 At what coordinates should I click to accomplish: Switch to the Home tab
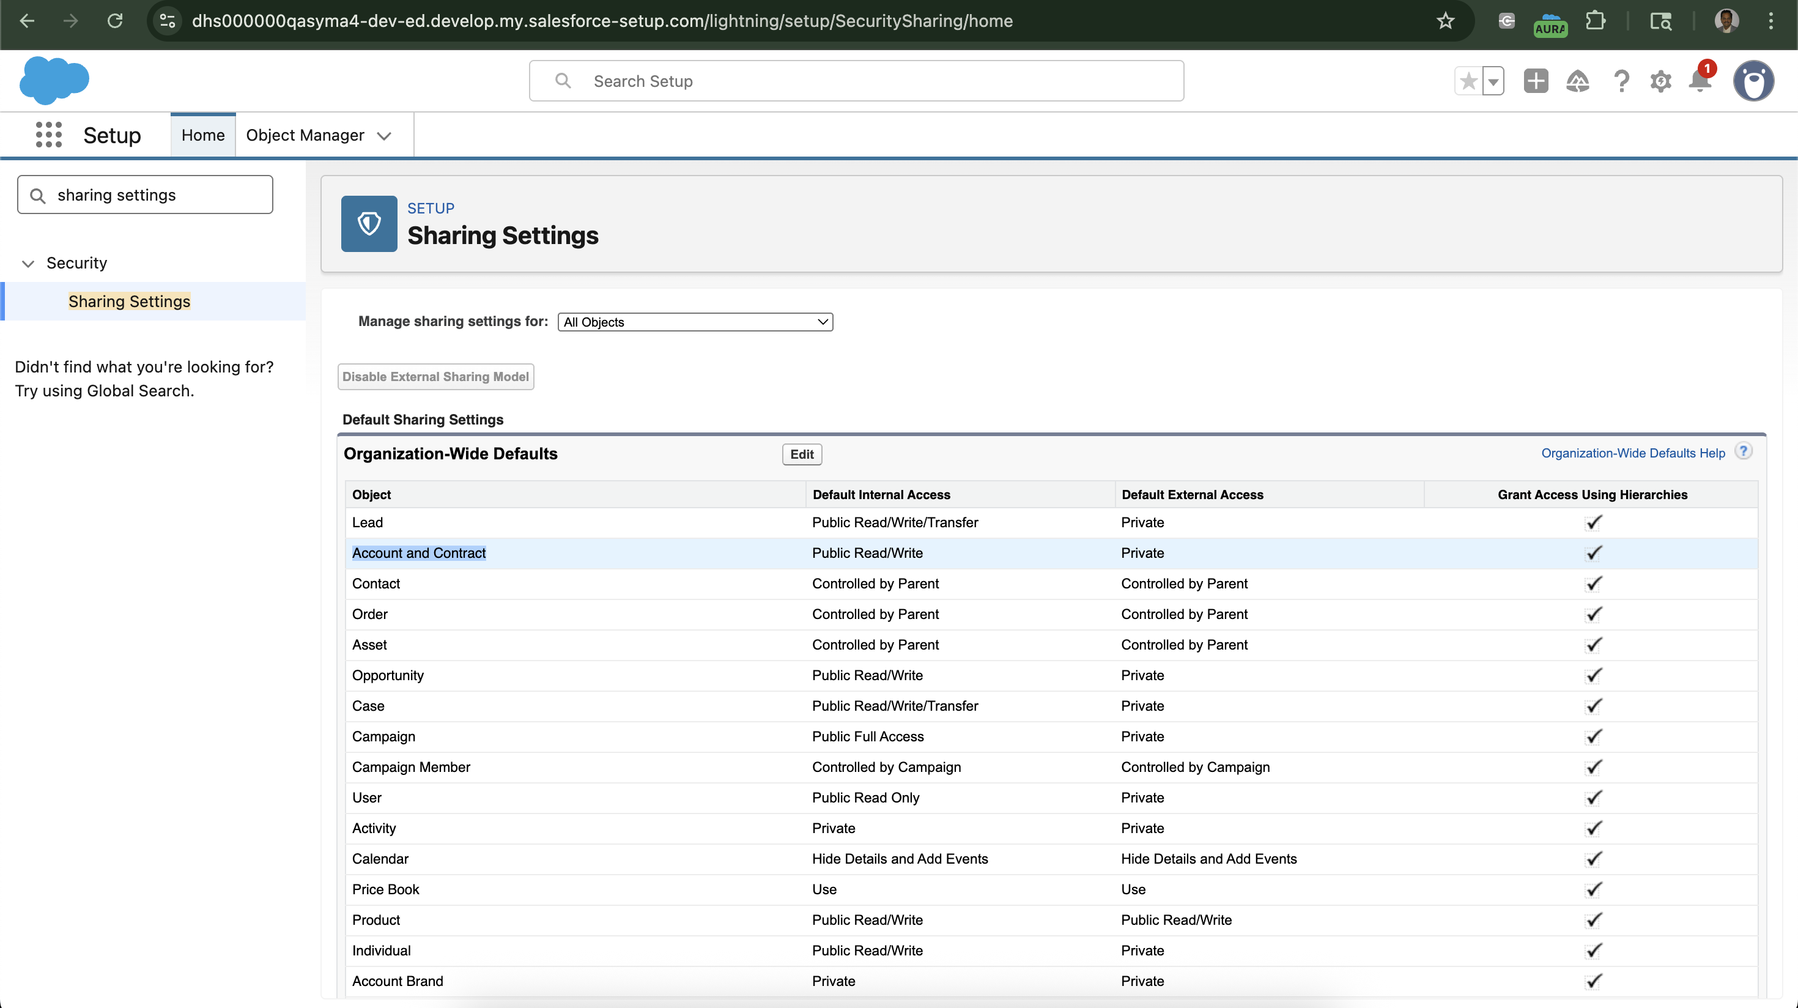202,135
